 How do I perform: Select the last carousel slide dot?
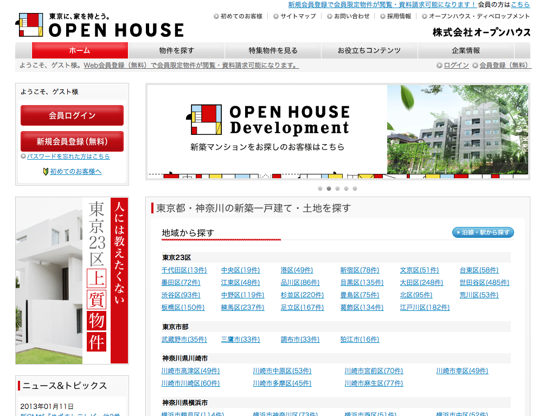pyautogui.click(x=355, y=188)
